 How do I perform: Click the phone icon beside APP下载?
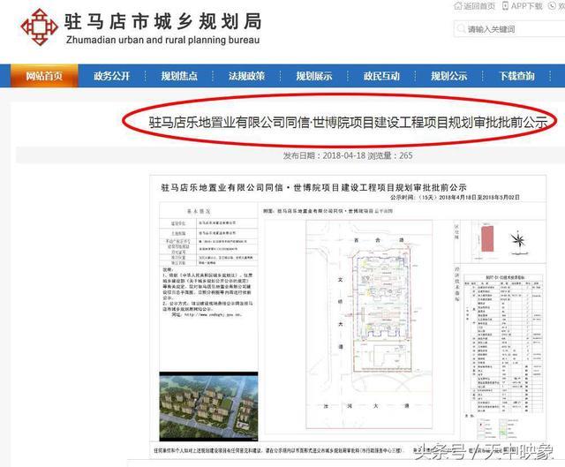click(516, 6)
